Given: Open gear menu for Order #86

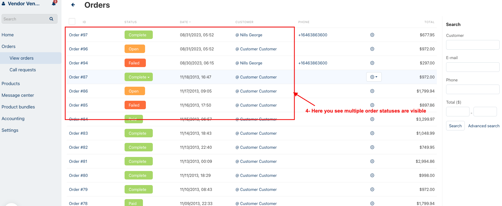Looking at the screenshot, I should point(372,91).
